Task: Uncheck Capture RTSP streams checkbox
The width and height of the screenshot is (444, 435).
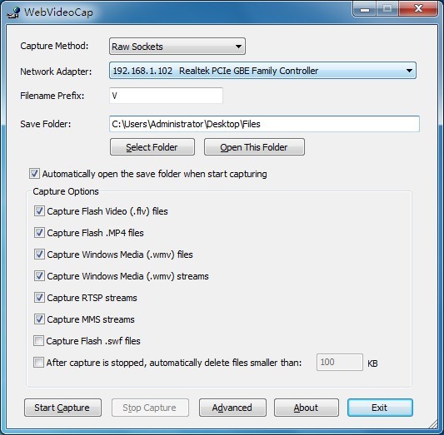Action: click(x=39, y=298)
